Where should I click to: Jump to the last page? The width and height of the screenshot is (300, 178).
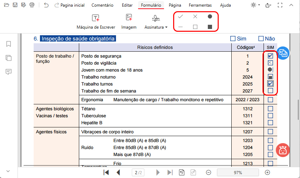170,172
